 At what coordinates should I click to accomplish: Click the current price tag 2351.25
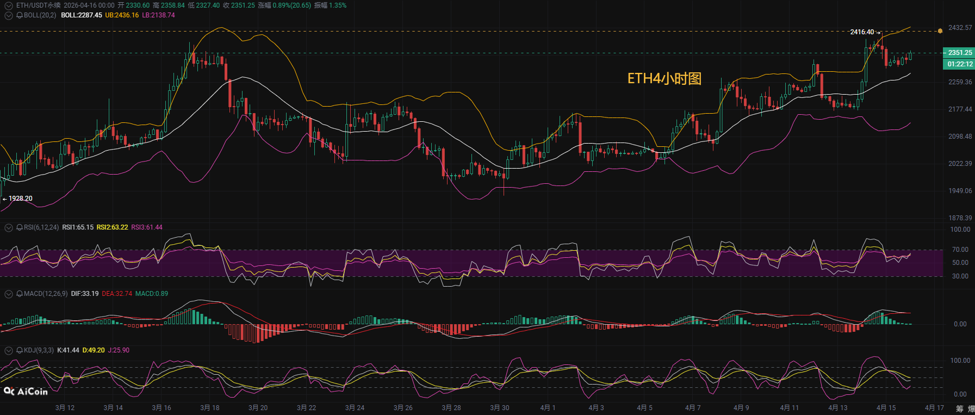(x=959, y=53)
